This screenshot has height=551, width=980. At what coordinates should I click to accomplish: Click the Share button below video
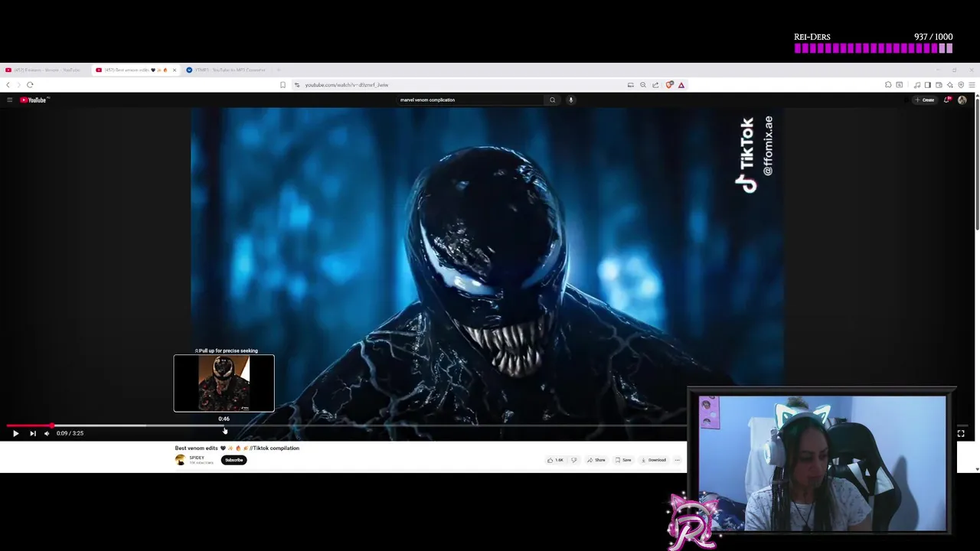click(x=596, y=460)
